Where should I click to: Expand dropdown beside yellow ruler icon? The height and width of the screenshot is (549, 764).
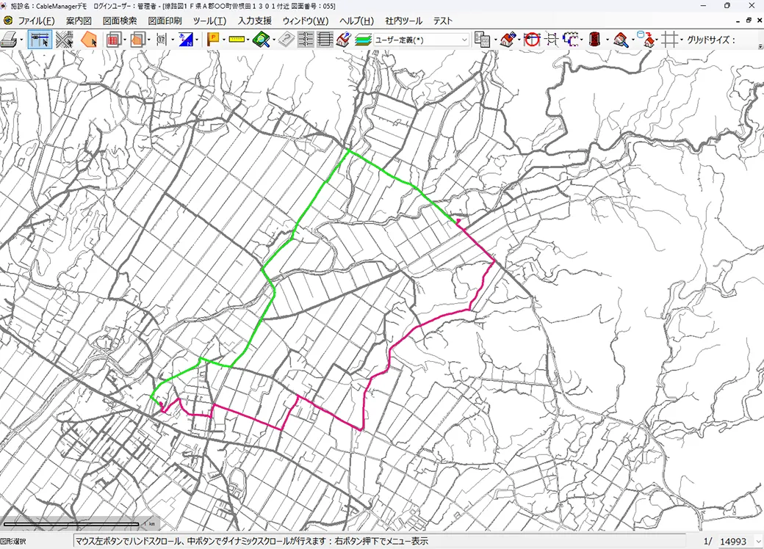point(248,40)
